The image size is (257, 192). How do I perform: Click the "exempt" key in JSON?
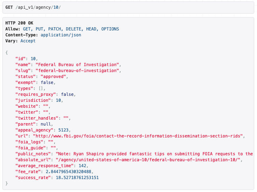pos(26,83)
